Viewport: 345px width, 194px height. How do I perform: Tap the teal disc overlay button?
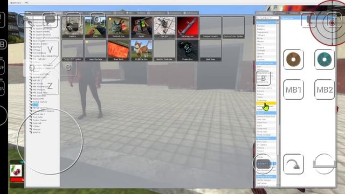coord(325,59)
